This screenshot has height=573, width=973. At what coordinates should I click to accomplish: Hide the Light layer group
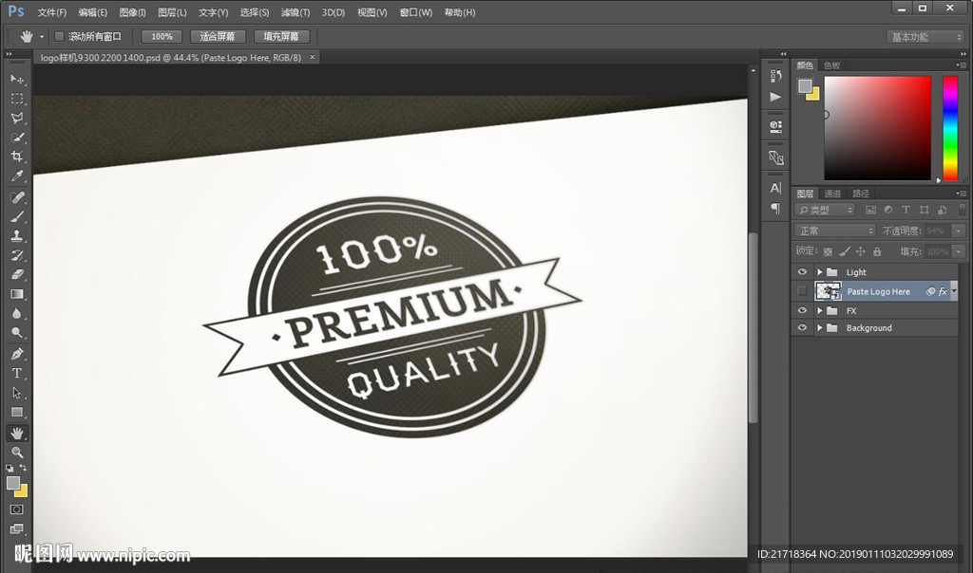coord(802,272)
